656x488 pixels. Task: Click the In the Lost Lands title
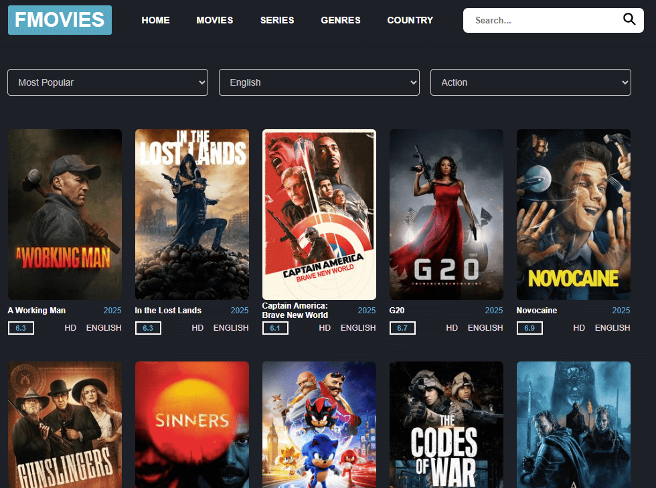(168, 311)
